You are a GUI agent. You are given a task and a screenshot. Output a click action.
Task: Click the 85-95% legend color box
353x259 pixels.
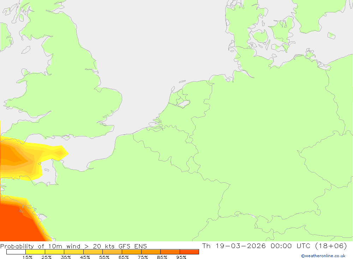(170, 252)
